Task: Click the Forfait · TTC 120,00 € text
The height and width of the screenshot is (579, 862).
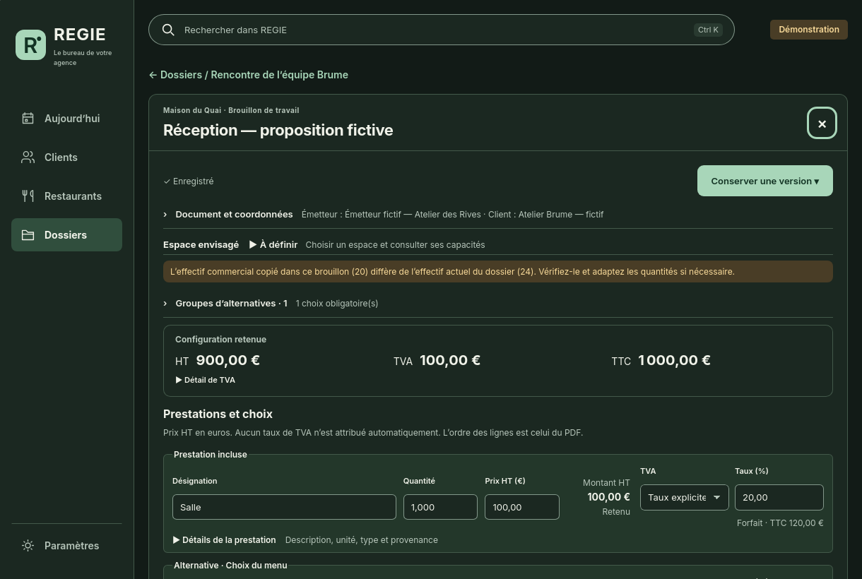Action: 780,523
